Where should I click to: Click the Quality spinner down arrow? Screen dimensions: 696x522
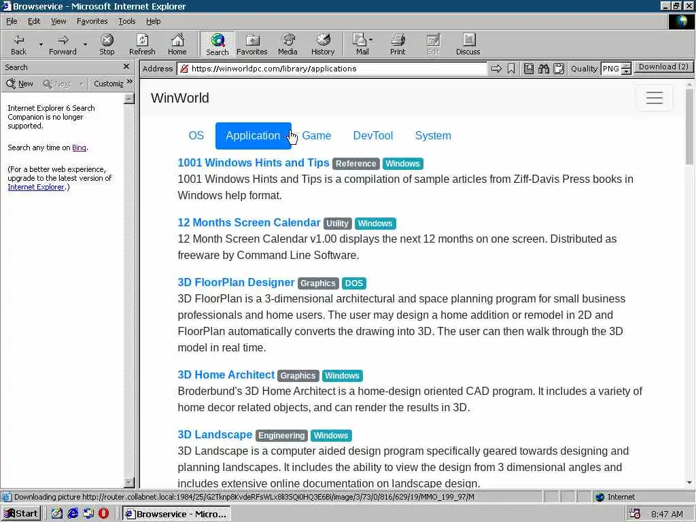(x=626, y=72)
